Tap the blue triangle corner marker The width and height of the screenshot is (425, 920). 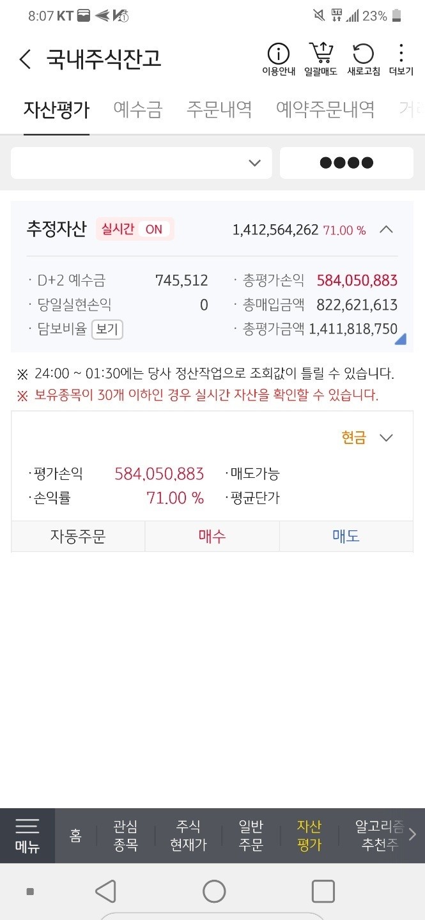[401, 339]
